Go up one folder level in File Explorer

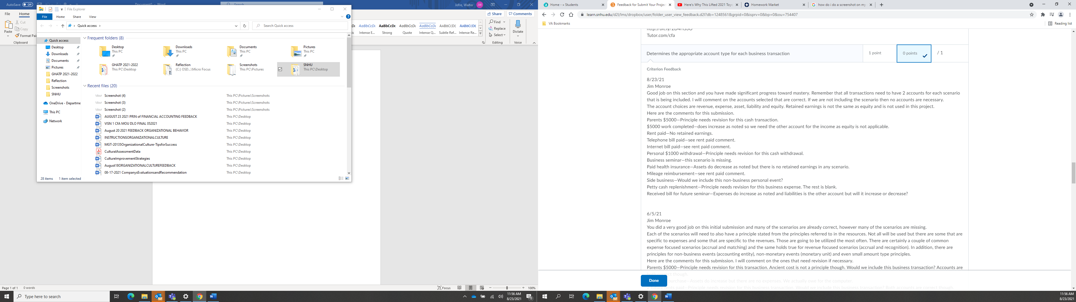click(x=63, y=26)
